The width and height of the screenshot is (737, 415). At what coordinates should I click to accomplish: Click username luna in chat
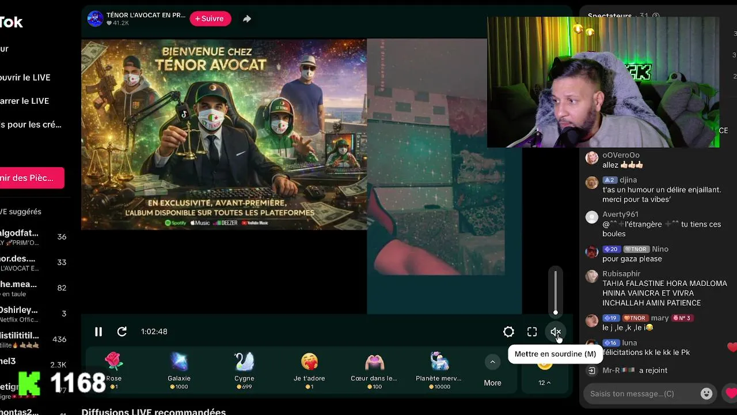point(629,343)
